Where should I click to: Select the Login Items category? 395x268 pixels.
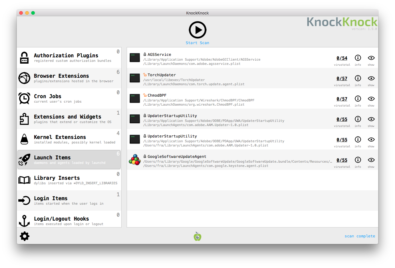coord(69,200)
